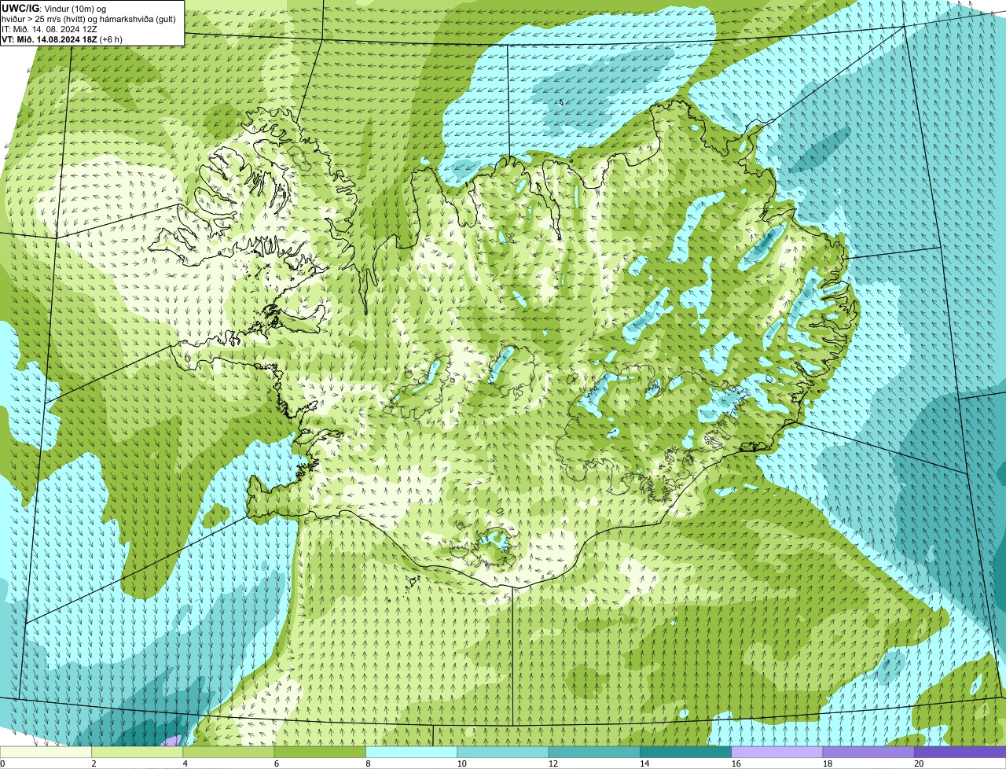Image resolution: width=1006 pixels, height=769 pixels.
Task: Pick the 6–8 m/s dark green swatch
Action: coord(320,752)
